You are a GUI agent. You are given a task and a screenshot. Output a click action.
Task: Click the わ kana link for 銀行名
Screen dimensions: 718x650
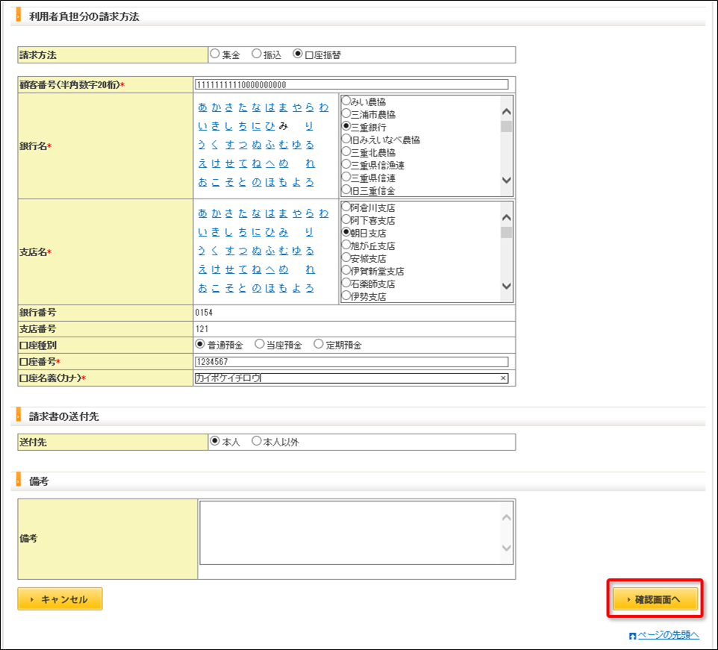pyautogui.click(x=324, y=107)
